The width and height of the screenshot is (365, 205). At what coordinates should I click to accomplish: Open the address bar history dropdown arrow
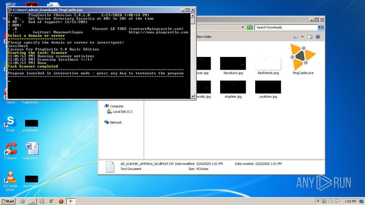point(243,27)
